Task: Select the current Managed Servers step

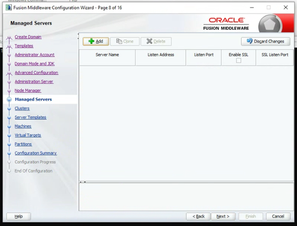Action: (33, 99)
